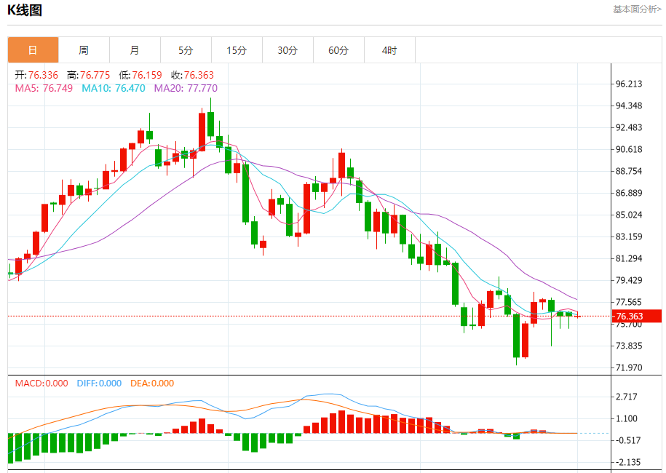Screen dimensions: 666x473
Task: Open the 60分 interval tab
Action: pos(339,50)
